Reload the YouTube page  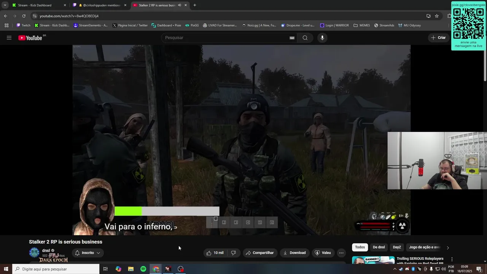pos(24,16)
